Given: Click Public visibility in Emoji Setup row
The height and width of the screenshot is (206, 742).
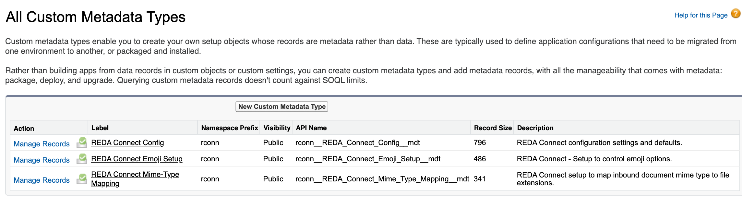Looking at the screenshot, I should (x=273, y=159).
